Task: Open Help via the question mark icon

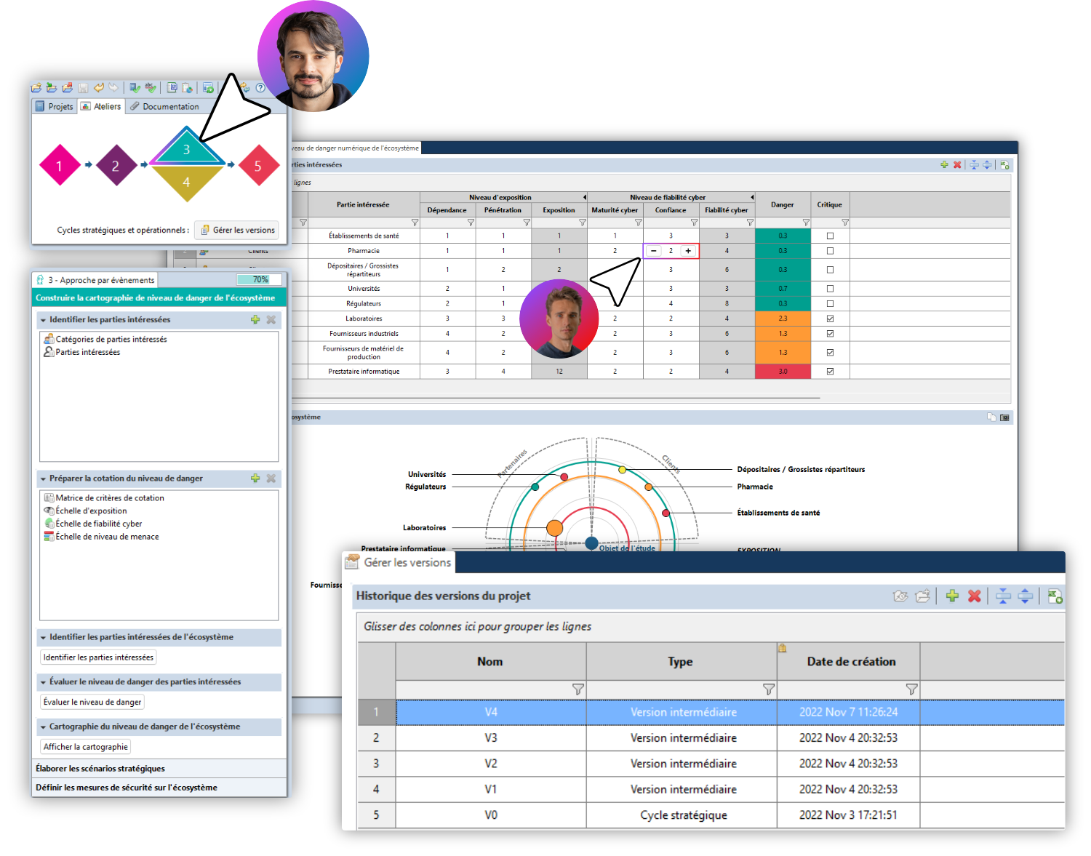Action: 260,89
